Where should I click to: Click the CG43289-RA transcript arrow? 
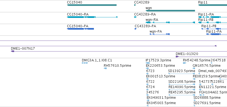click(x=135, y=17)
